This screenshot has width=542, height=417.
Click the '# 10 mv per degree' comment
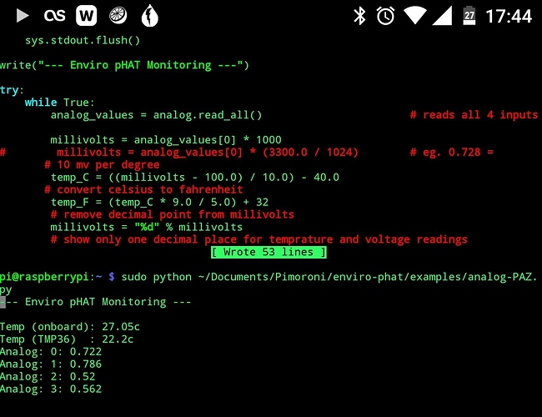[102, 165]
